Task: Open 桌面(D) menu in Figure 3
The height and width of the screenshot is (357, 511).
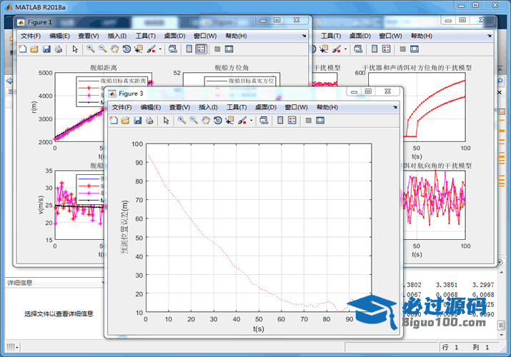Action: (266, 107)
